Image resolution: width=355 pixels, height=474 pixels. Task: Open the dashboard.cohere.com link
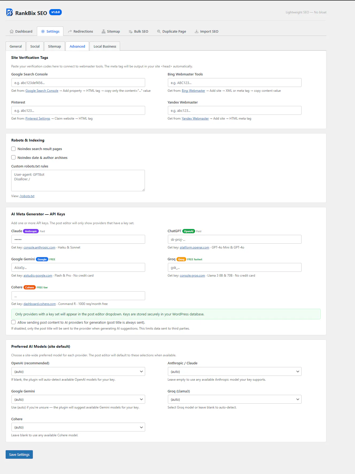coord(40,304)
